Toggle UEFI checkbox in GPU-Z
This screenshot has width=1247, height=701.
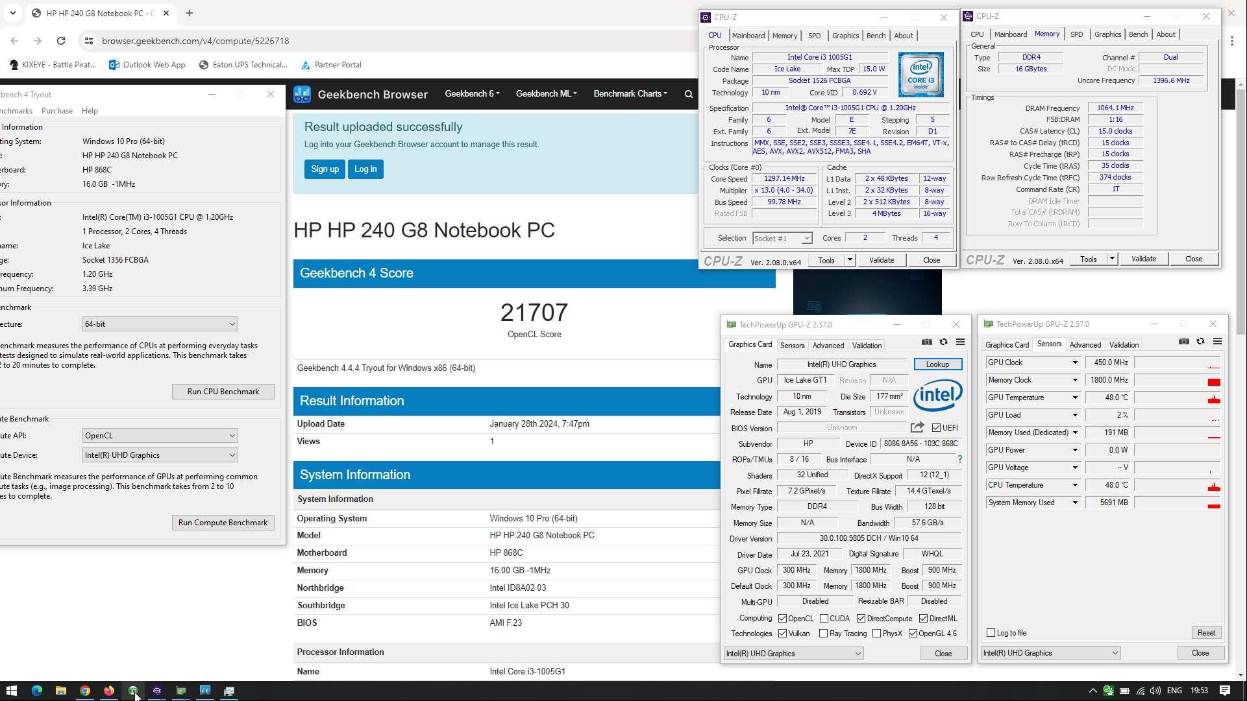[936, 427]
